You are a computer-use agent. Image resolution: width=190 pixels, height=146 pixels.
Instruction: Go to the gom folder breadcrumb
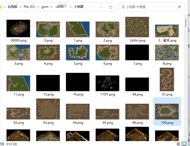(45, 7)
